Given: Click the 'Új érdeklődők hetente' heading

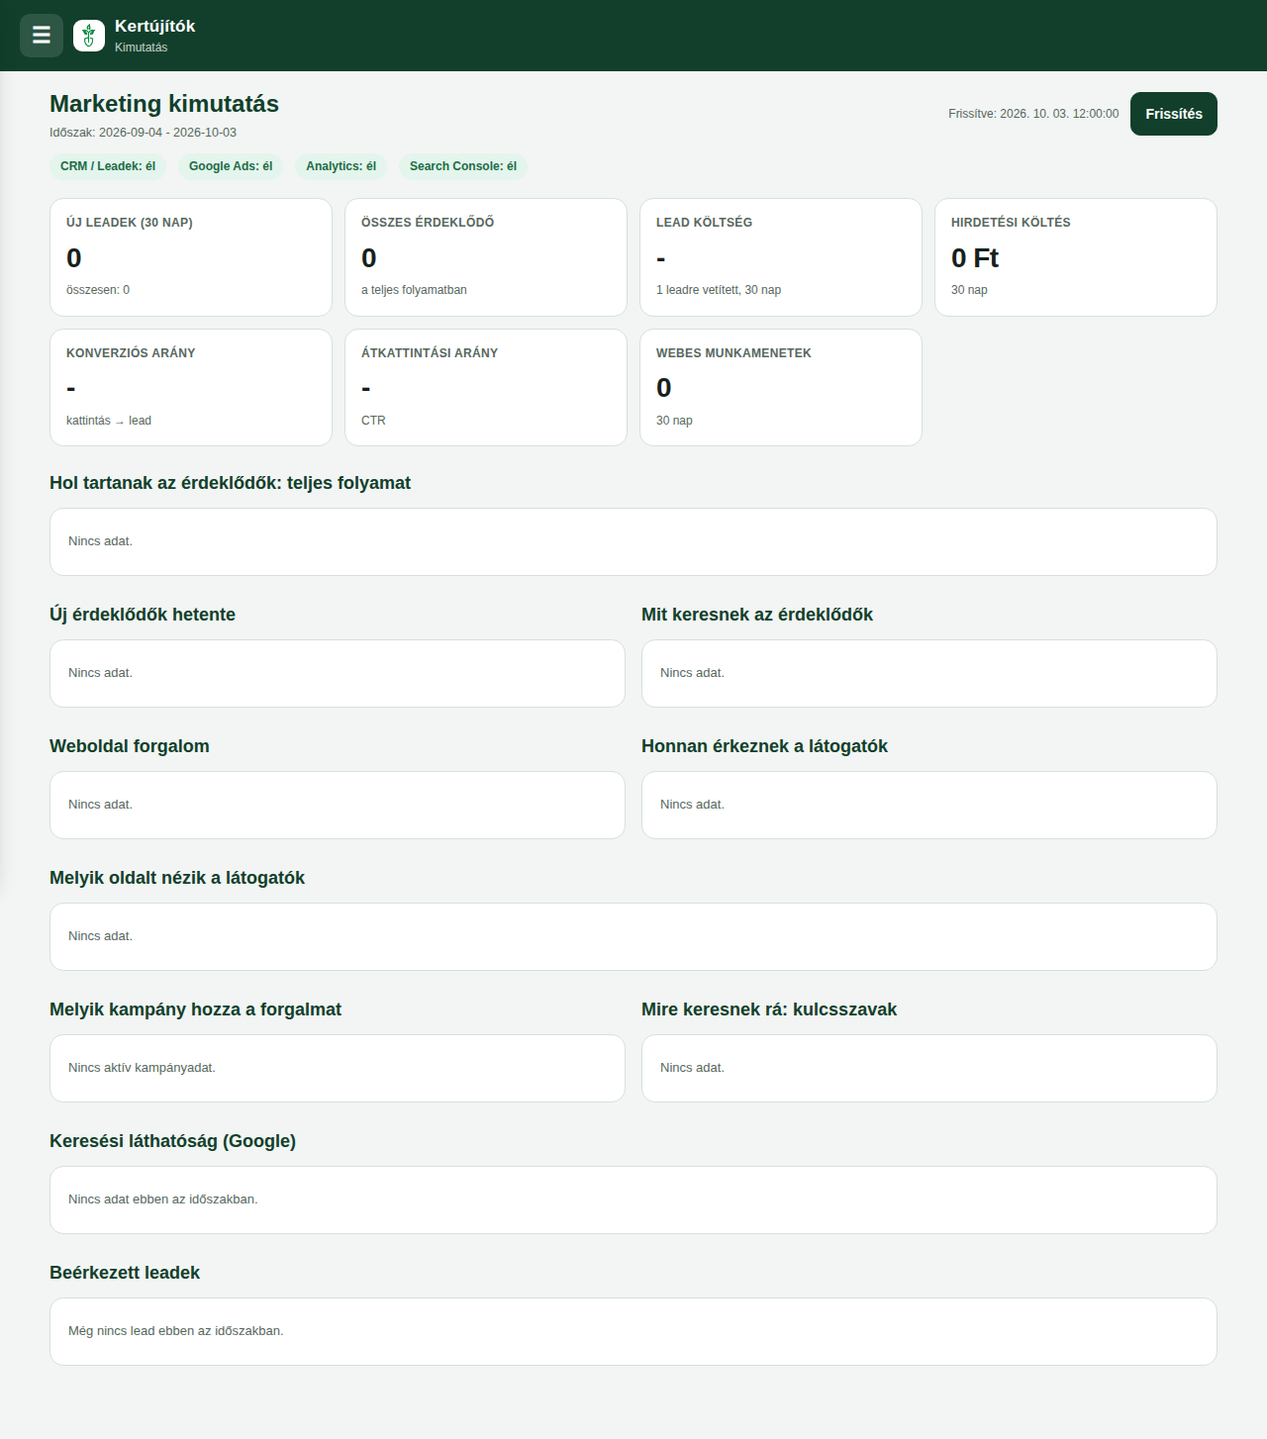Looking at the screenshot, I should [x=143, y=615].
